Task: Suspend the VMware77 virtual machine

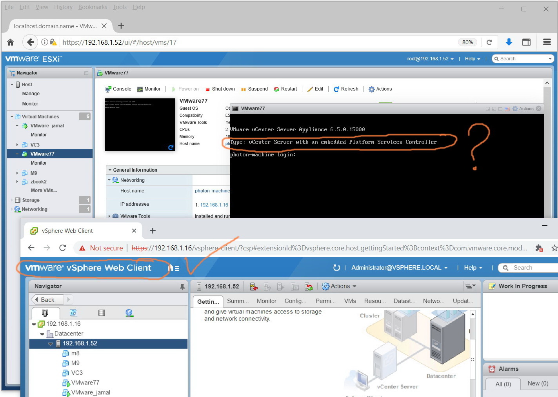Action: pyautogui.click(x=254, y=89)
